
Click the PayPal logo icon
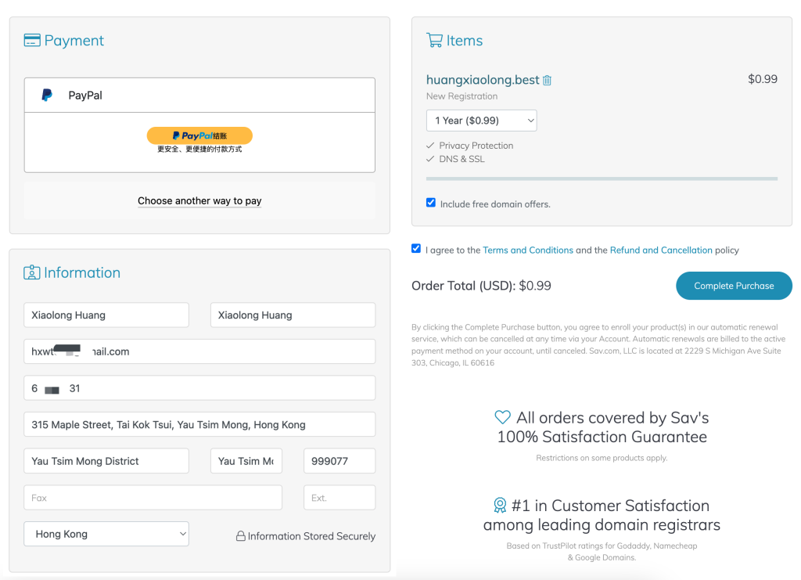(x=47, y=95)
